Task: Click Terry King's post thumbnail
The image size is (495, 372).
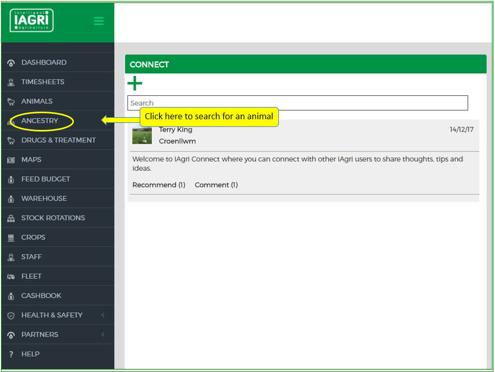Action: click(142, 135)
